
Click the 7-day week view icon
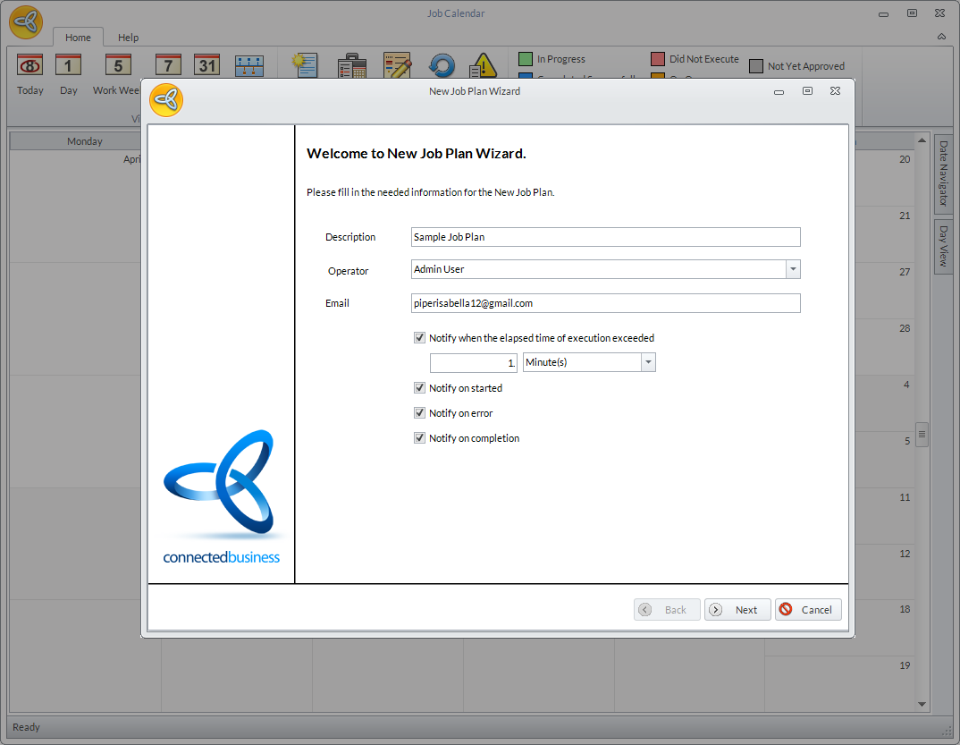point(168,66)
